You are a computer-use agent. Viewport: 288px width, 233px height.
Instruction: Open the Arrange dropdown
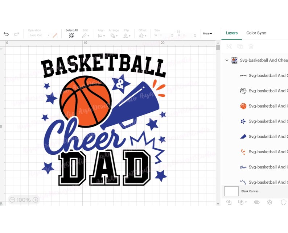click(114, 36)
